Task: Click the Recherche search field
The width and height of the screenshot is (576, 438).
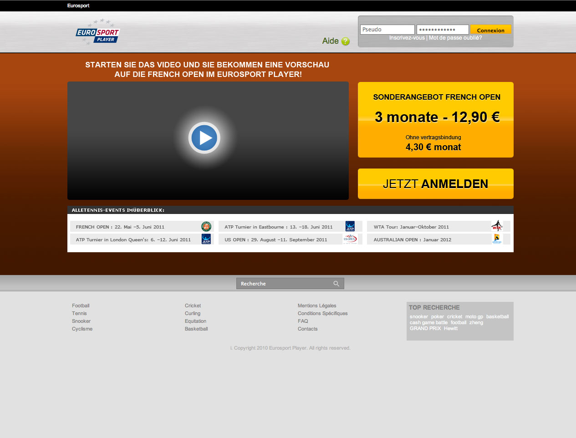Action: (290, 284)
